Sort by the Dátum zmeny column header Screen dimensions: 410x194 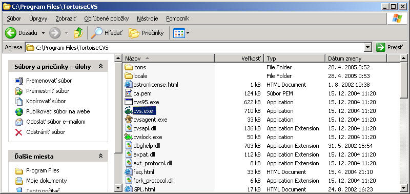pos(355,59)
